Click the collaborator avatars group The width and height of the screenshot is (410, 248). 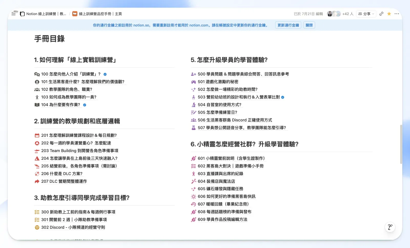pos(334,14)
